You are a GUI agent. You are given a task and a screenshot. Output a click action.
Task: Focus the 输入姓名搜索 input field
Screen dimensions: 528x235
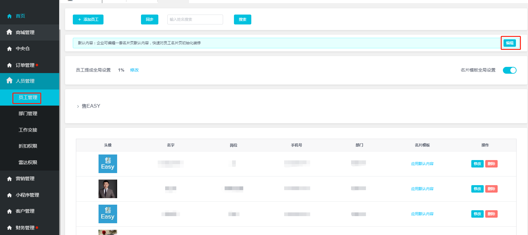click(x=195, y=20)
